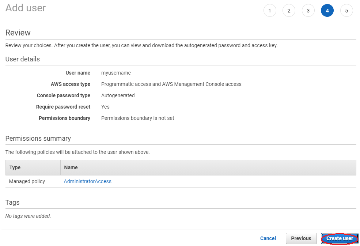
Task: Click the Create user button
Action: [340, 238]
